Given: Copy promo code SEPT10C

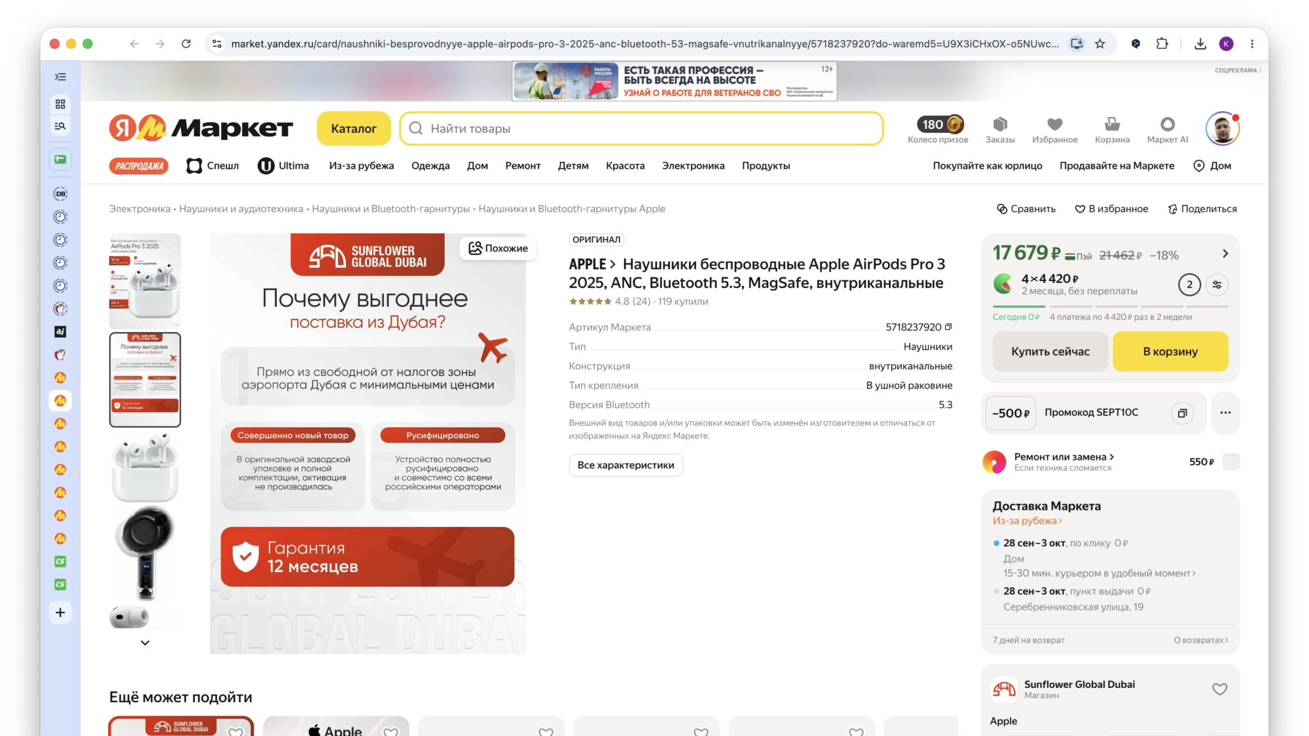Looking at the screenshot, I should coord(1182,413).
